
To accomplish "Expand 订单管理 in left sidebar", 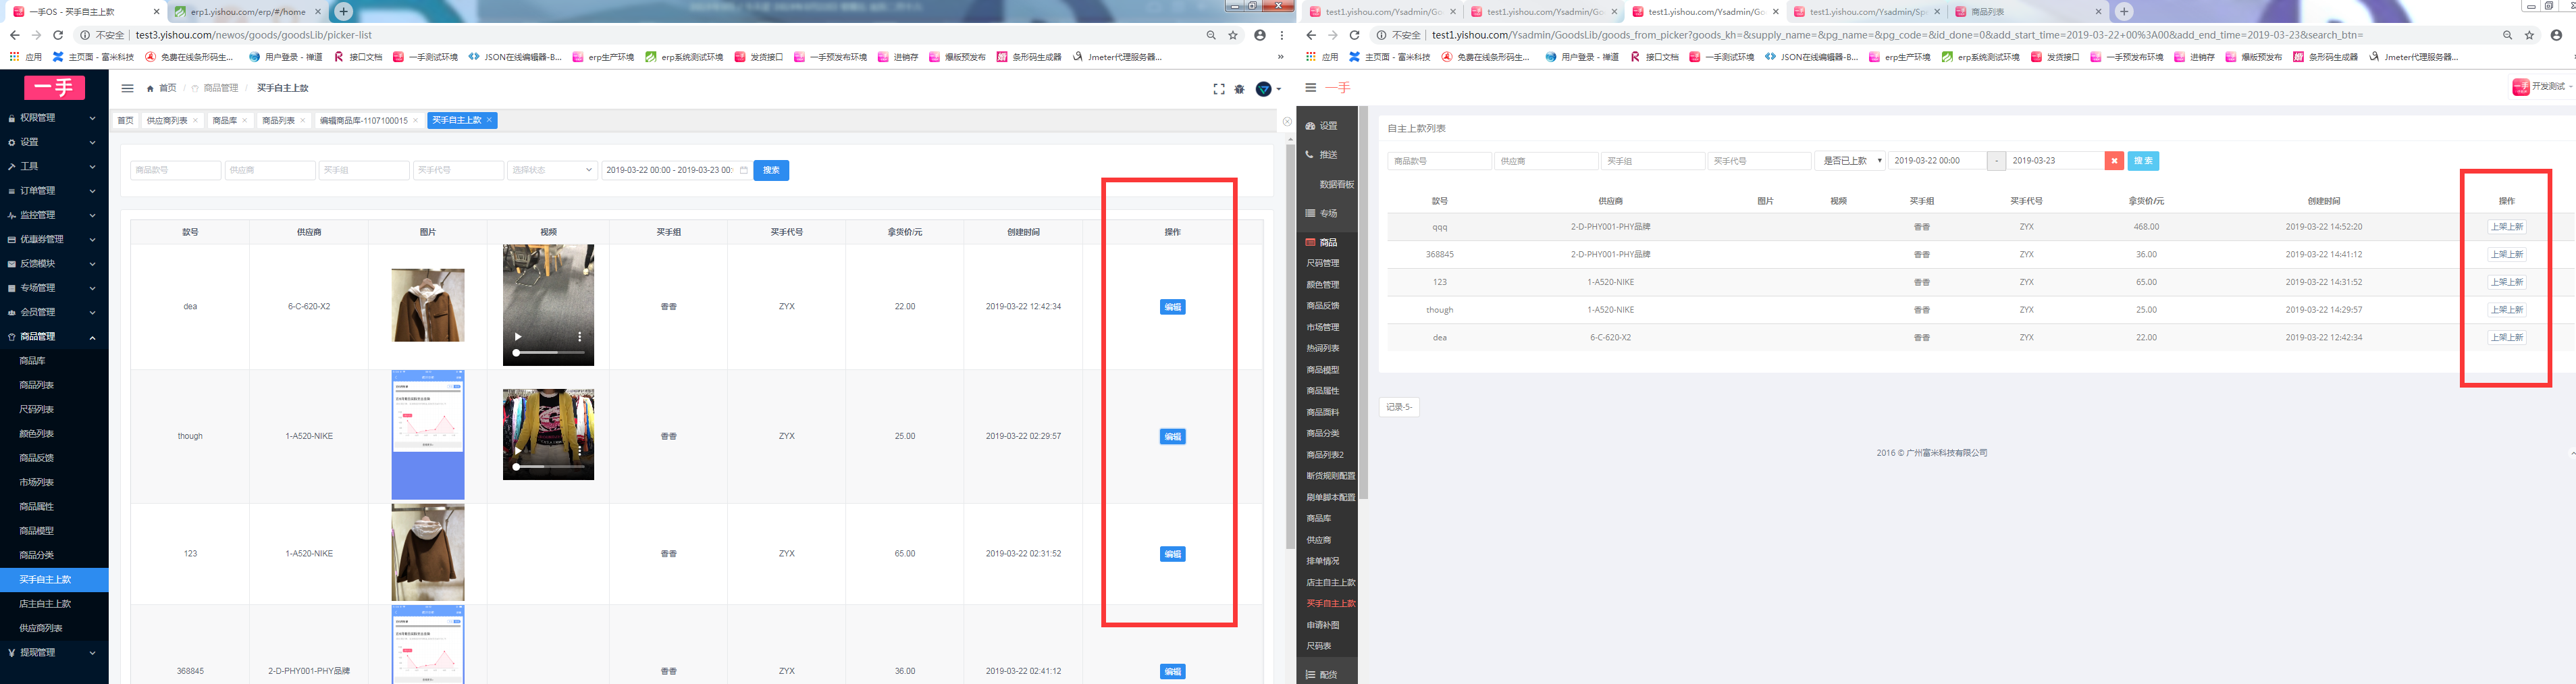I will click(x=54, y=191).
